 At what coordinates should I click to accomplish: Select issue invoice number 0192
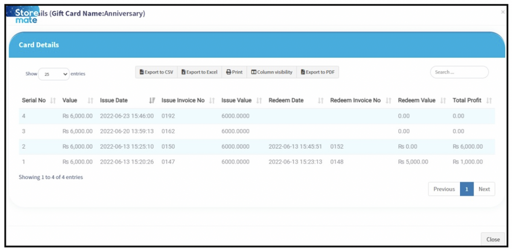coord(168,116)
